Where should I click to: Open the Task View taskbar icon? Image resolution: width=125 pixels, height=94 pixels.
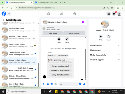click(x=44, y=91)
